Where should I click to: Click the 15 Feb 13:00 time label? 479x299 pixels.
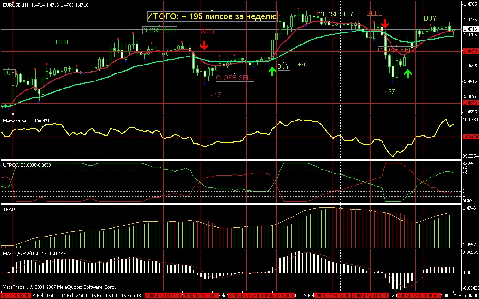133,296
